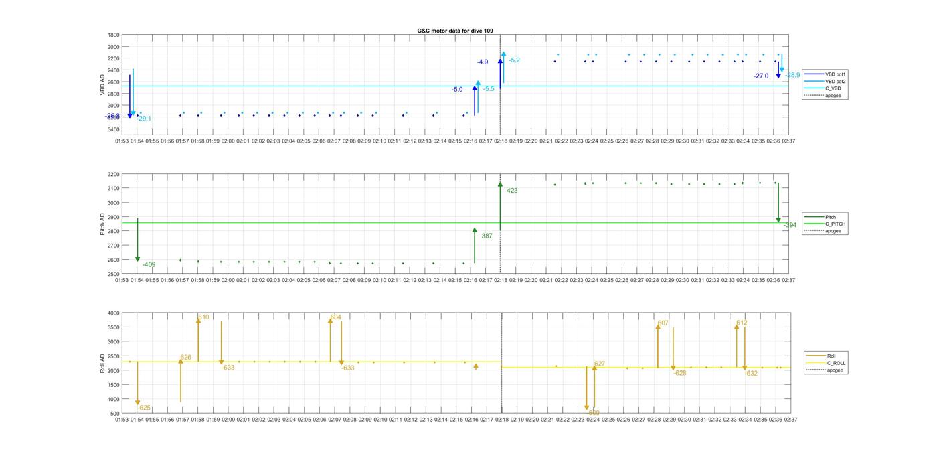The image size is (937, 464).
Task: Click the '-632' label in Roll plot
Action: (x=751, y=374)
